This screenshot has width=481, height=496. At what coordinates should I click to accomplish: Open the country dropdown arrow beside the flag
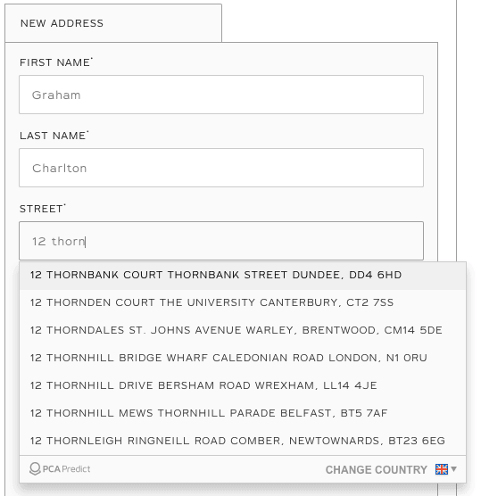pos(454,469)
